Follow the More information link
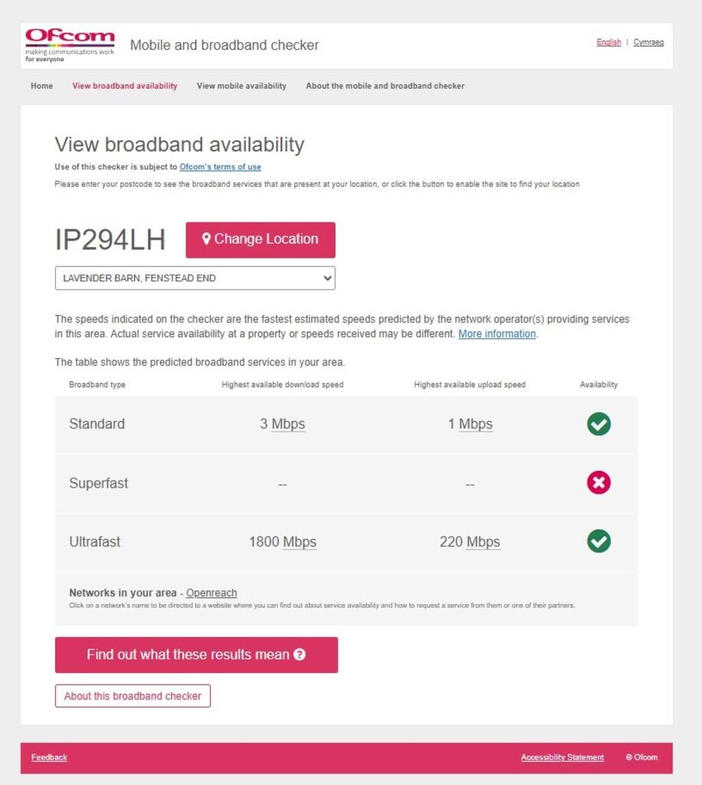Screen dimensions: 702x785 tap(497, 334)
